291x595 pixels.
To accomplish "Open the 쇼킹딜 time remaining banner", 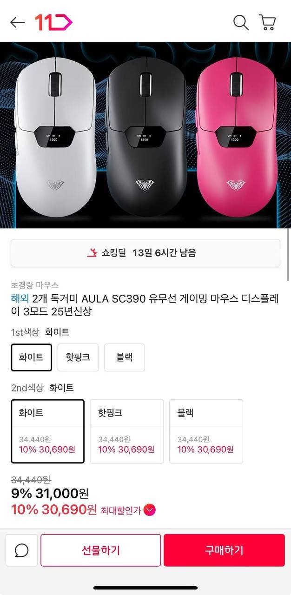I will pyautogui.click(x=145, y=253).
